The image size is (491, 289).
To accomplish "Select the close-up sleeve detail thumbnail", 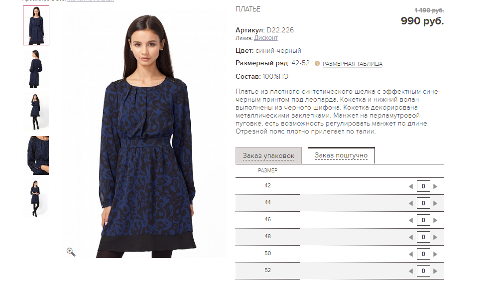I will tap(36, 155).
